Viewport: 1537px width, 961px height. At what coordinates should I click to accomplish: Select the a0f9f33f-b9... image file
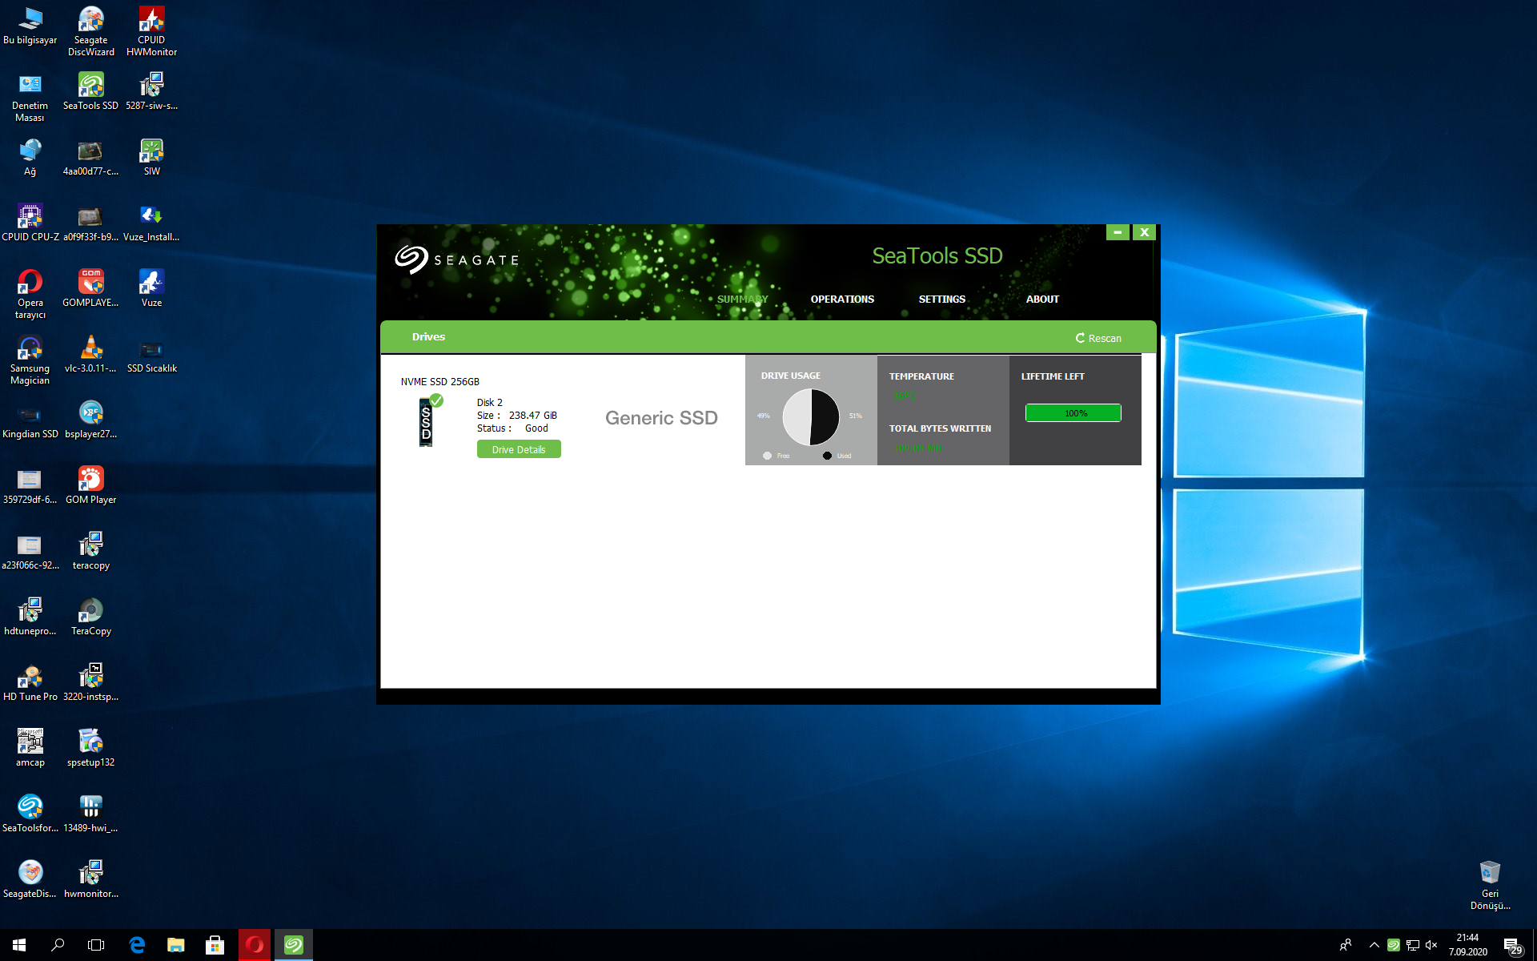click(x=91, y=223)
